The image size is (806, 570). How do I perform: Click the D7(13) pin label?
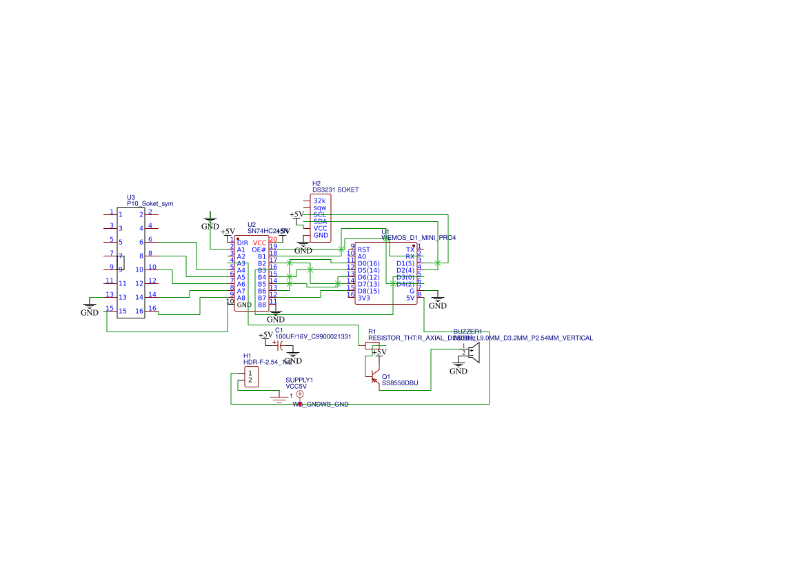[369, 284]
